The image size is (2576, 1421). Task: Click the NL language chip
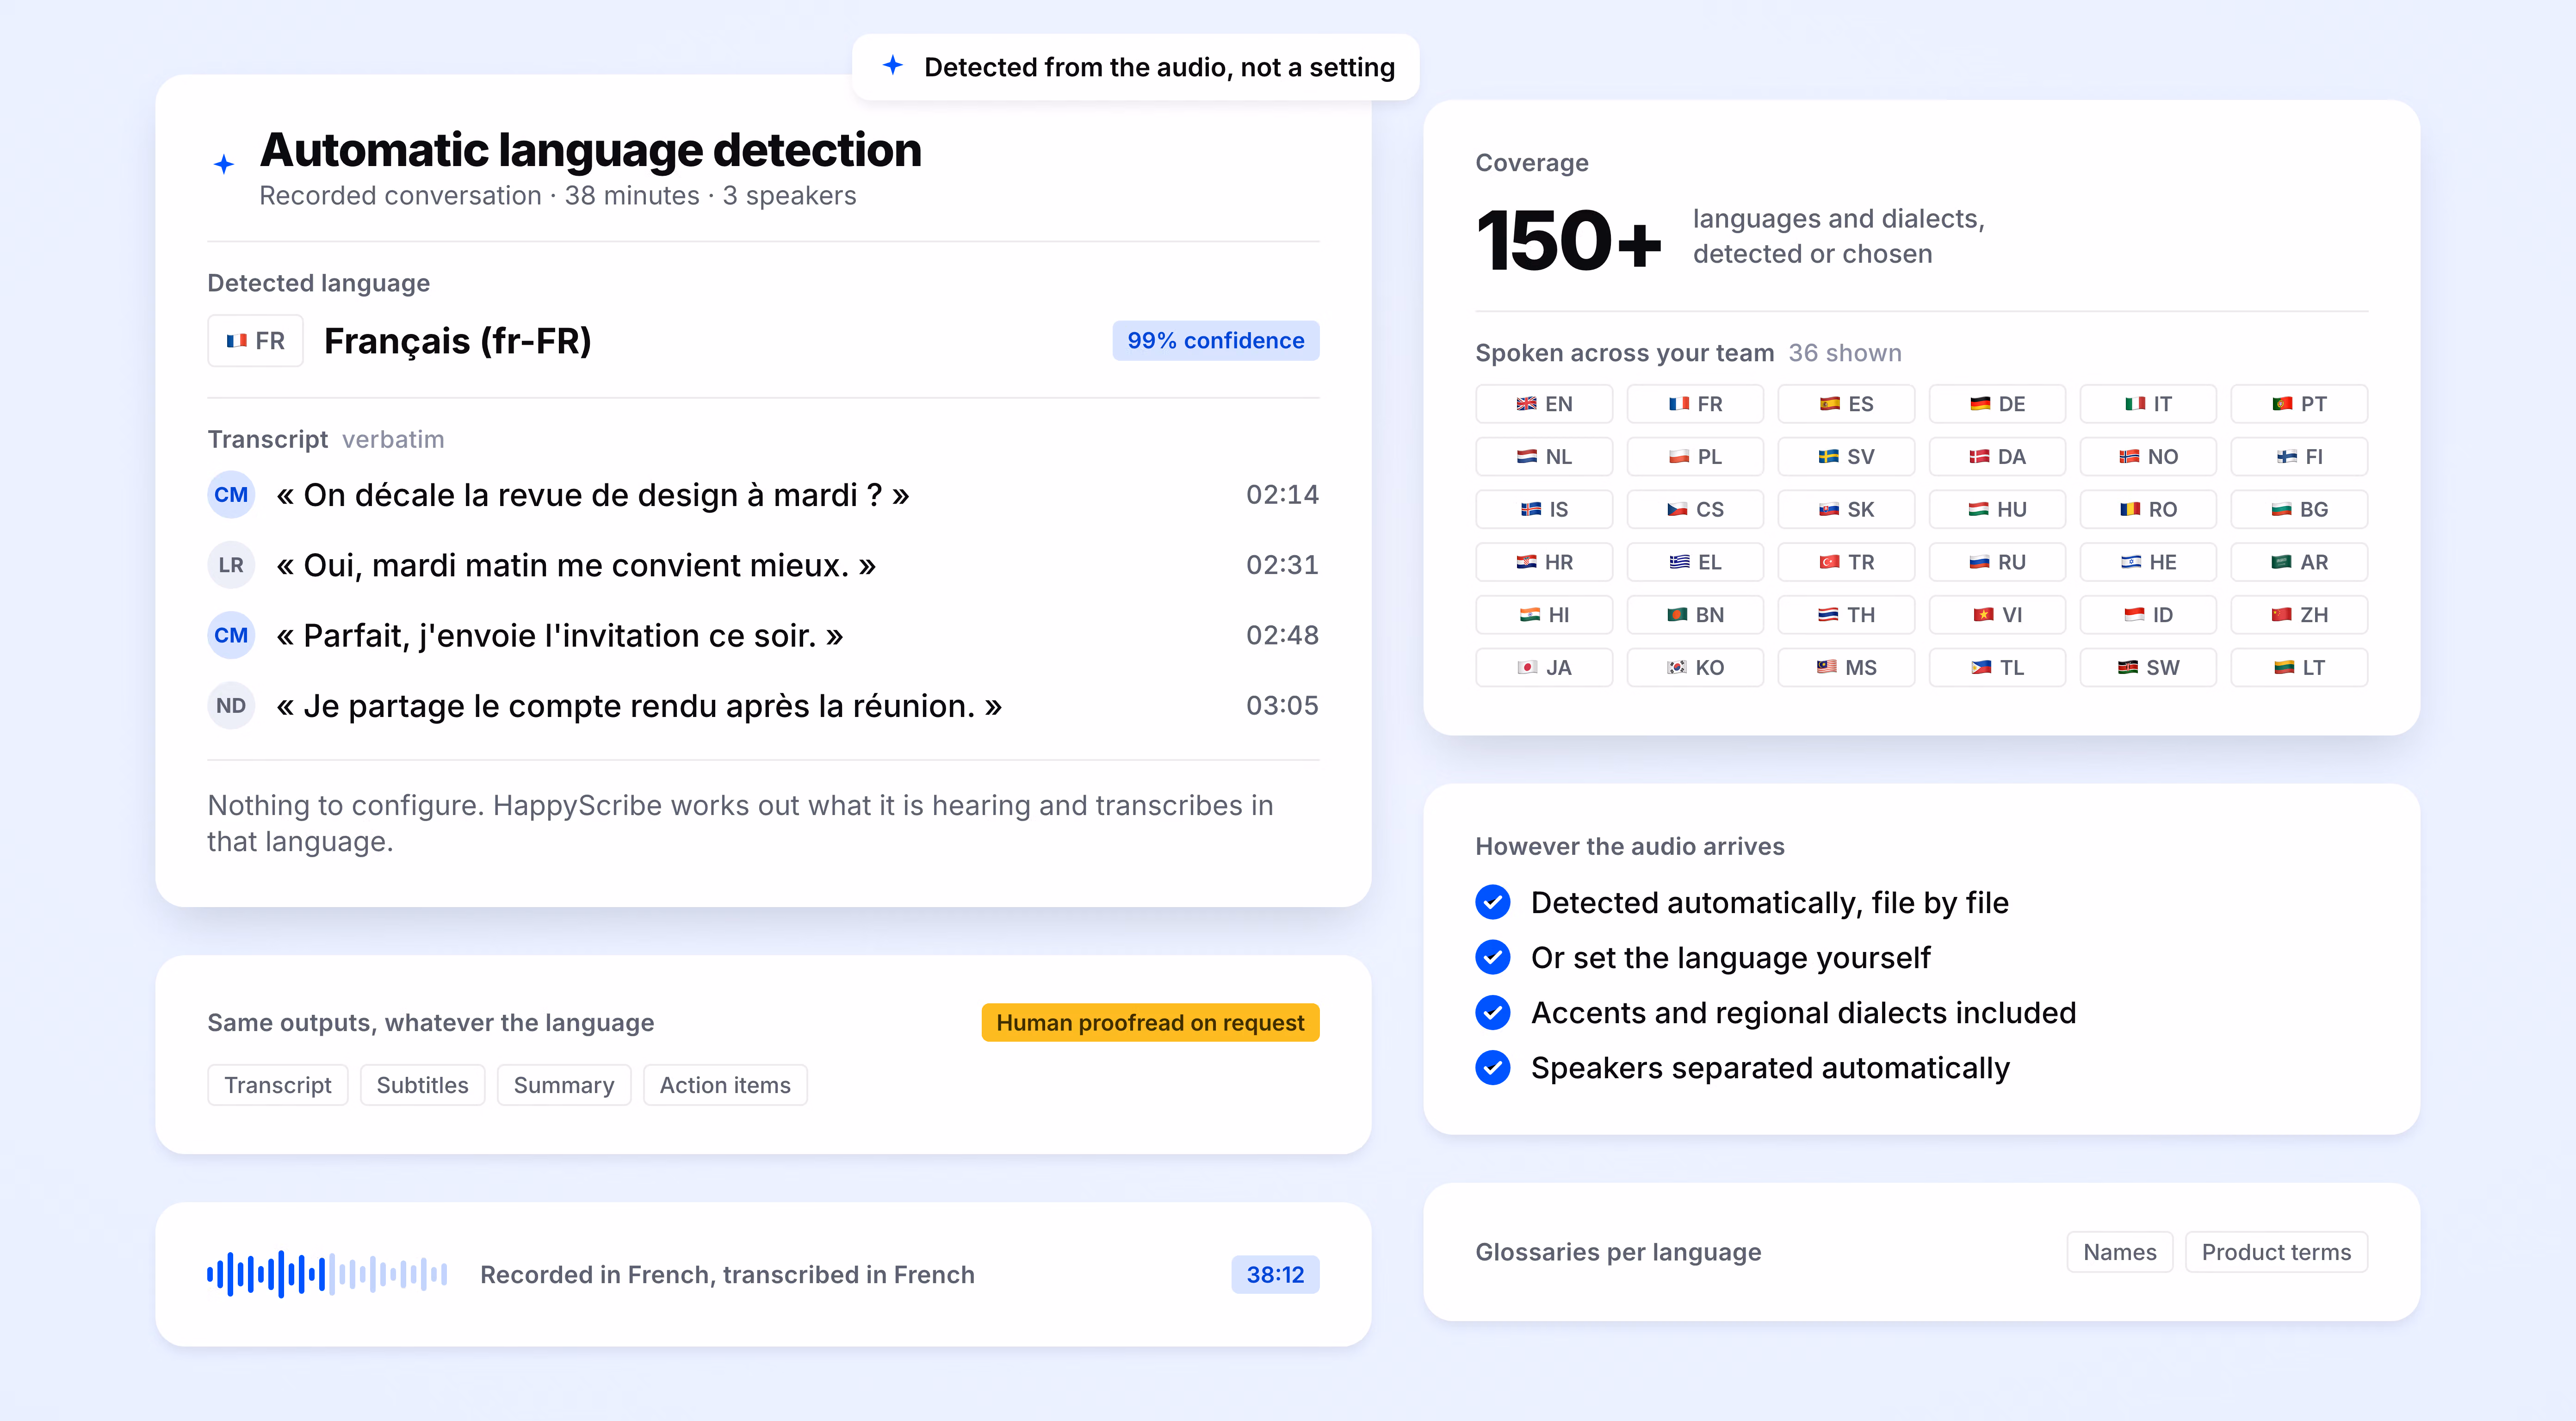coord(1544,457)
